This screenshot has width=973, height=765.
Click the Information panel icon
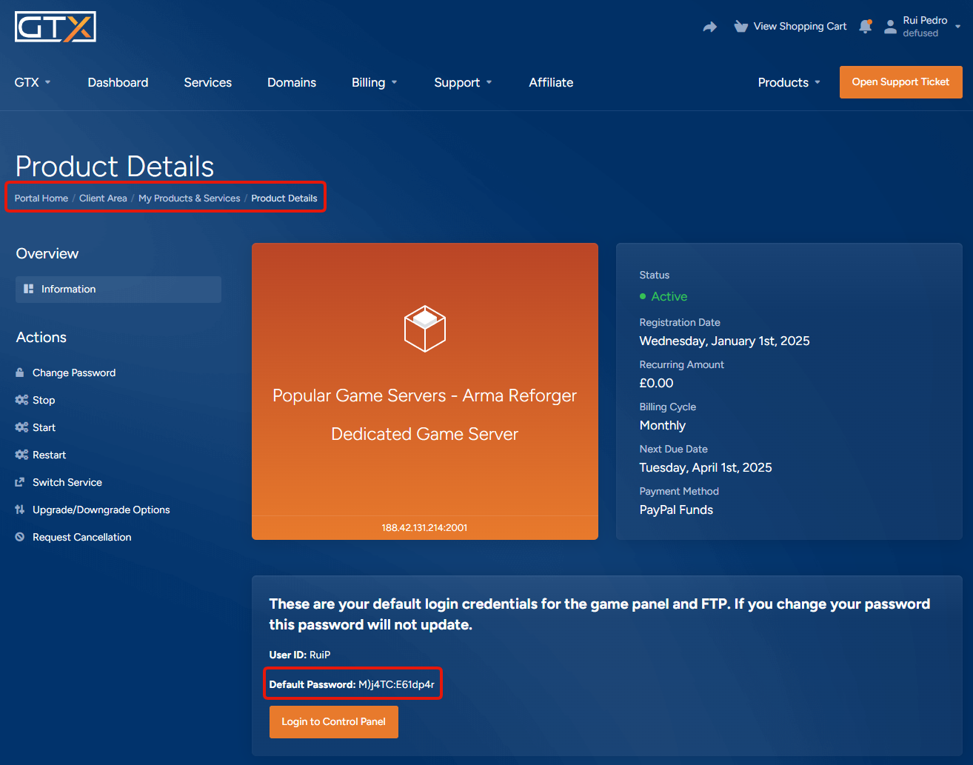(x=29, y=289)
